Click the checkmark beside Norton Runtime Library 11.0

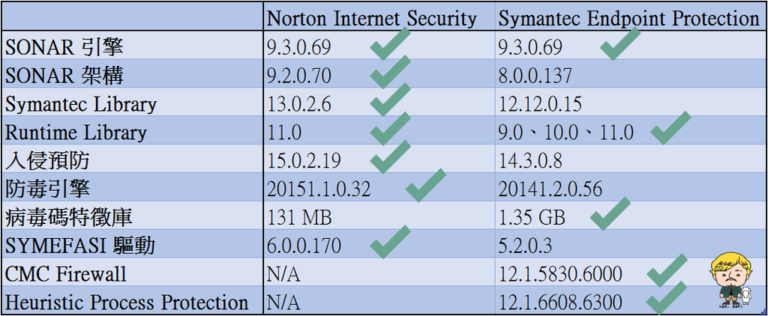(x=390, y=128)
